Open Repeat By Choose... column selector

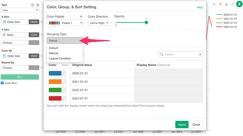[15, 68]
